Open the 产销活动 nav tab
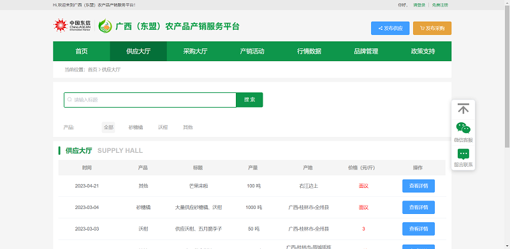Image resolution: width=510 pixels, height=249 pixels. click(252, 52)
